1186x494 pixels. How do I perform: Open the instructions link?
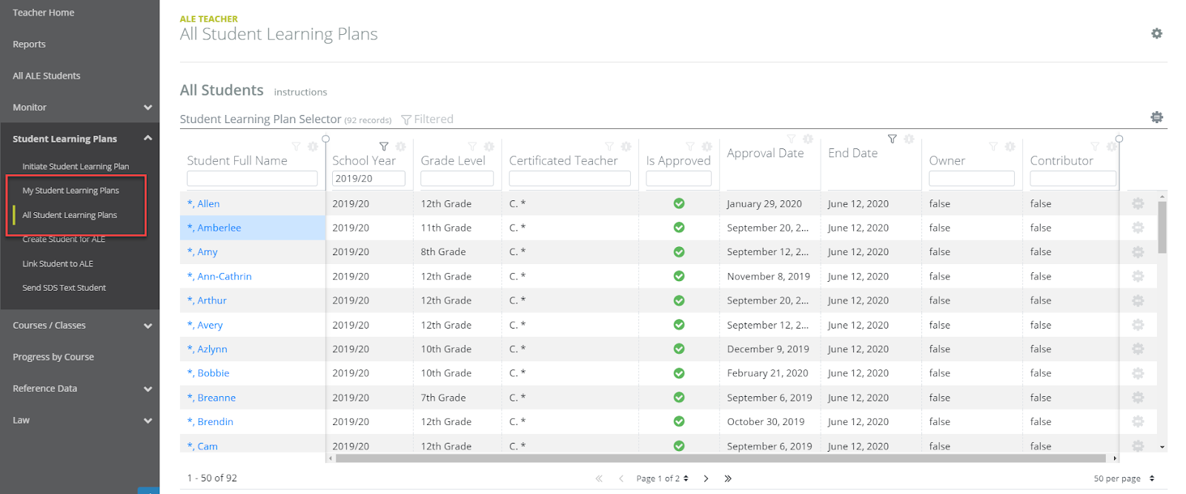coord(300,92)
